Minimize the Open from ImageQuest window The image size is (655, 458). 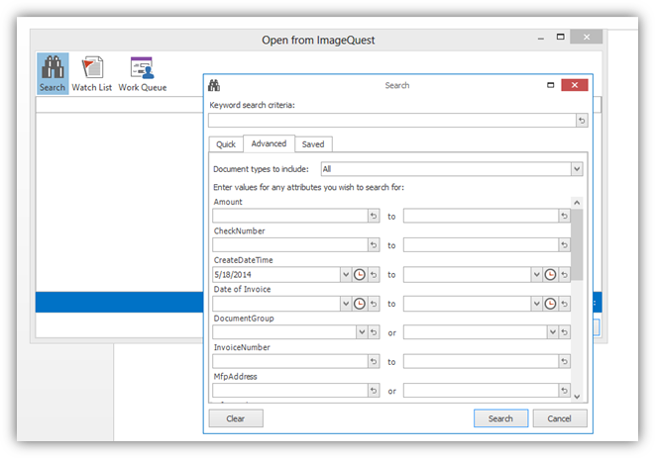click(541, 38)
